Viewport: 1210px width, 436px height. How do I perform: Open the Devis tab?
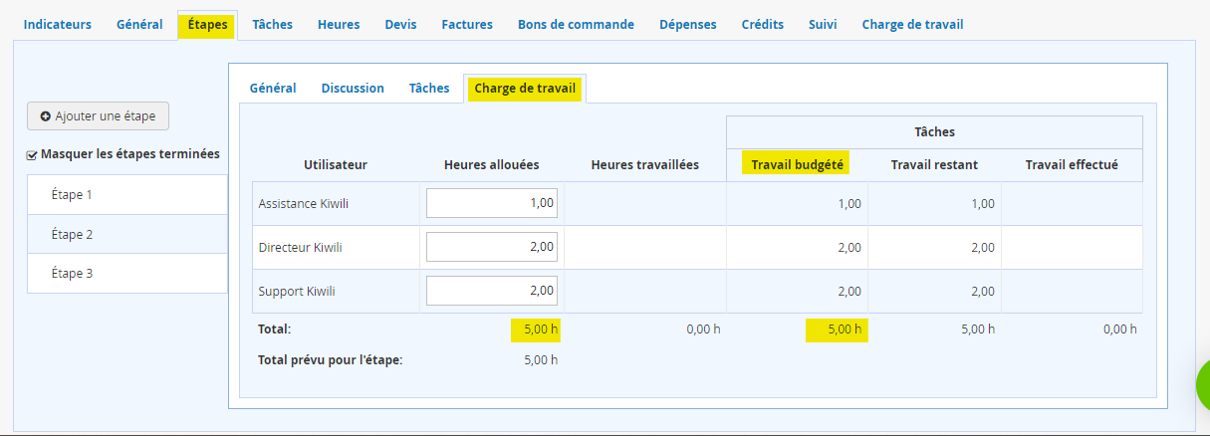(x=401, y=24)
